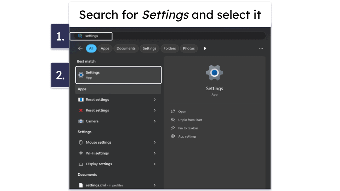Click the red X Reset settings icon
Screen dimensions: 340x191
[81, 110]
